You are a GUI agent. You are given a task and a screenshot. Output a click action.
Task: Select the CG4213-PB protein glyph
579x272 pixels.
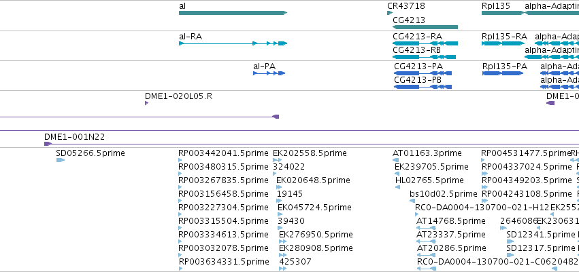pyautogui.click(x=423, y=87)
